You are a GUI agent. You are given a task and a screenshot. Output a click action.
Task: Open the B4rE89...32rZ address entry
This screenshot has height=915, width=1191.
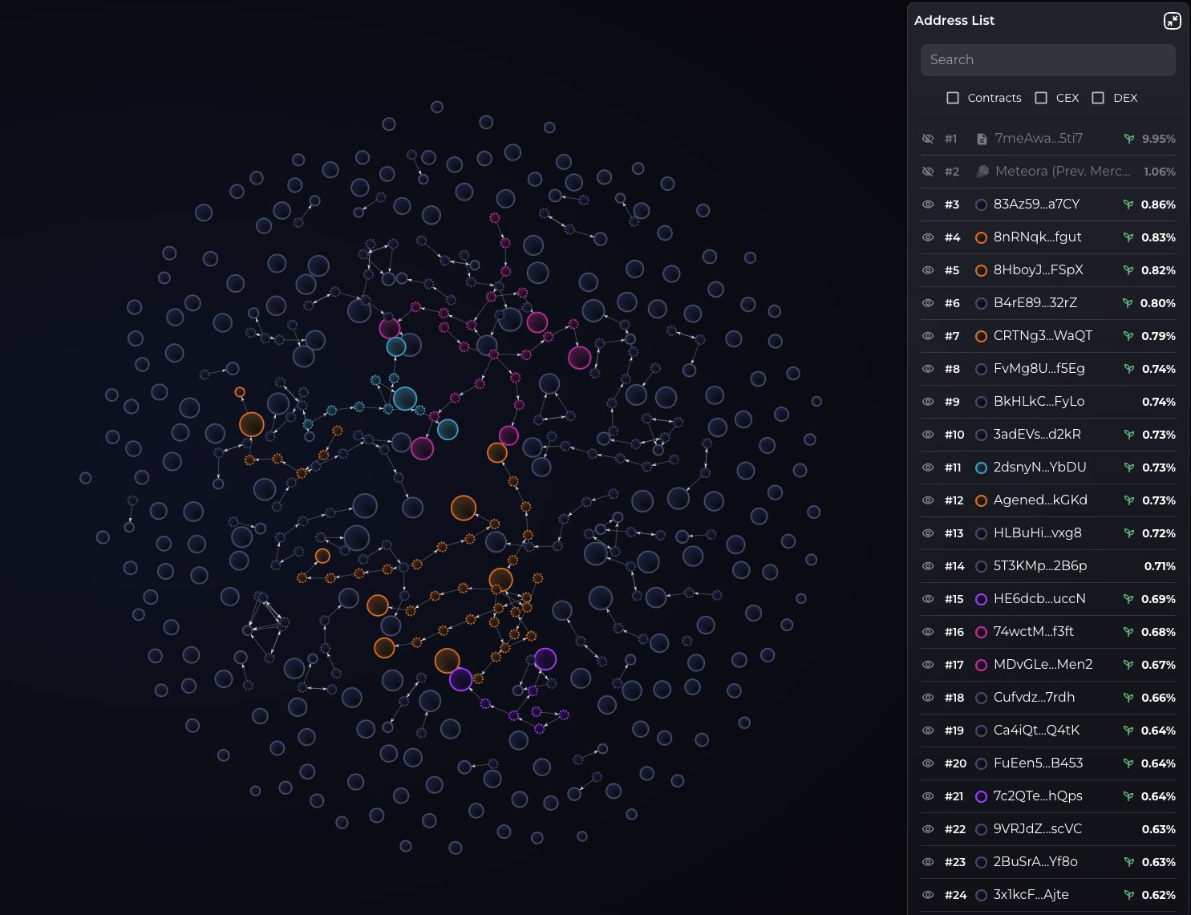coord(1035,303)
